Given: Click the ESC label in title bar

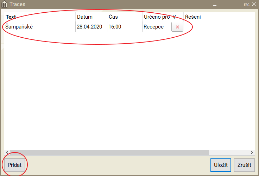Looking at the screenshot, I should click(x=246, y=5).
